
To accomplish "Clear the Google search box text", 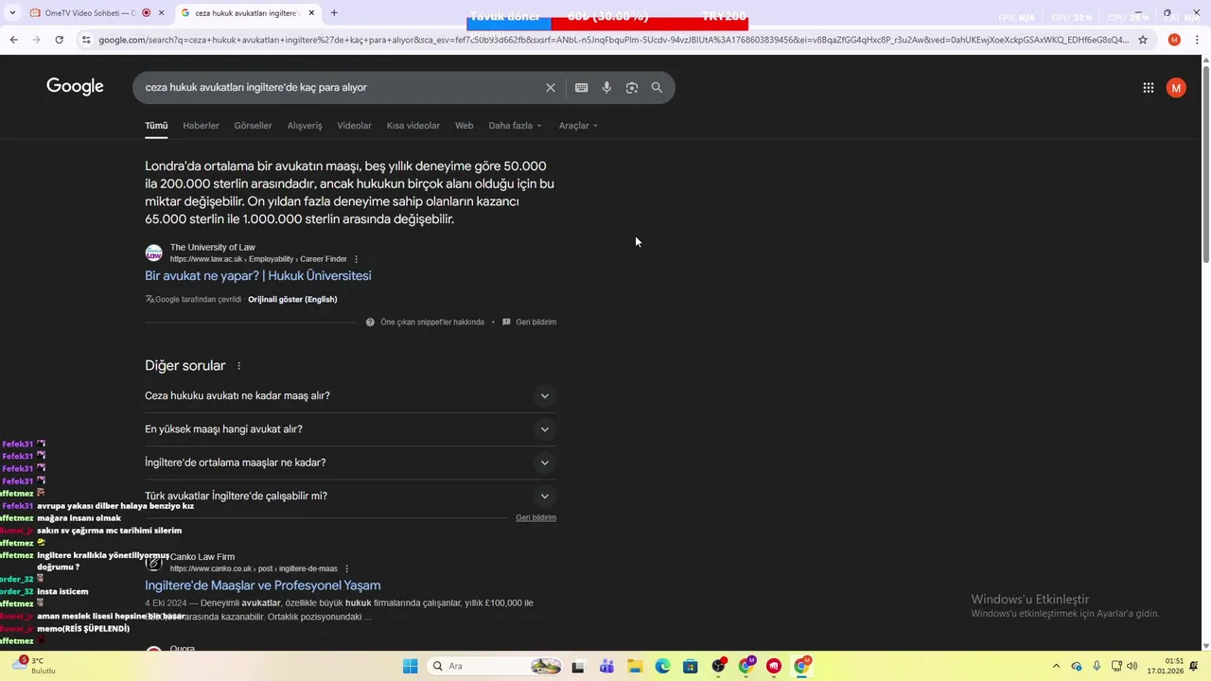I will [551, 87].
